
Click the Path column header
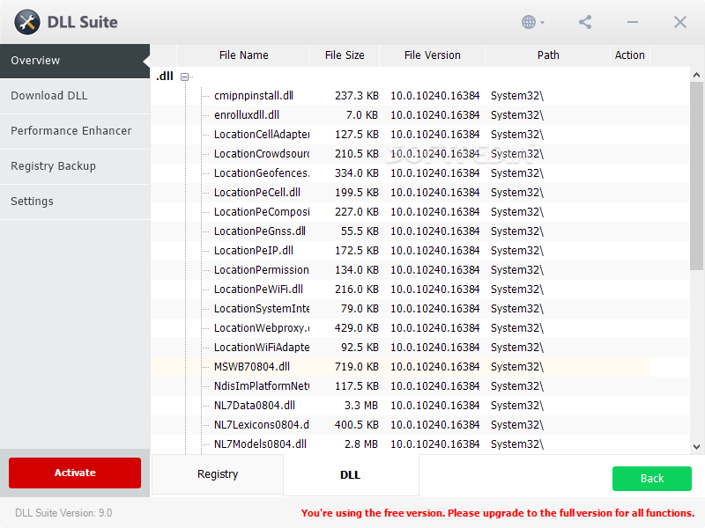(x=548, y=55)
